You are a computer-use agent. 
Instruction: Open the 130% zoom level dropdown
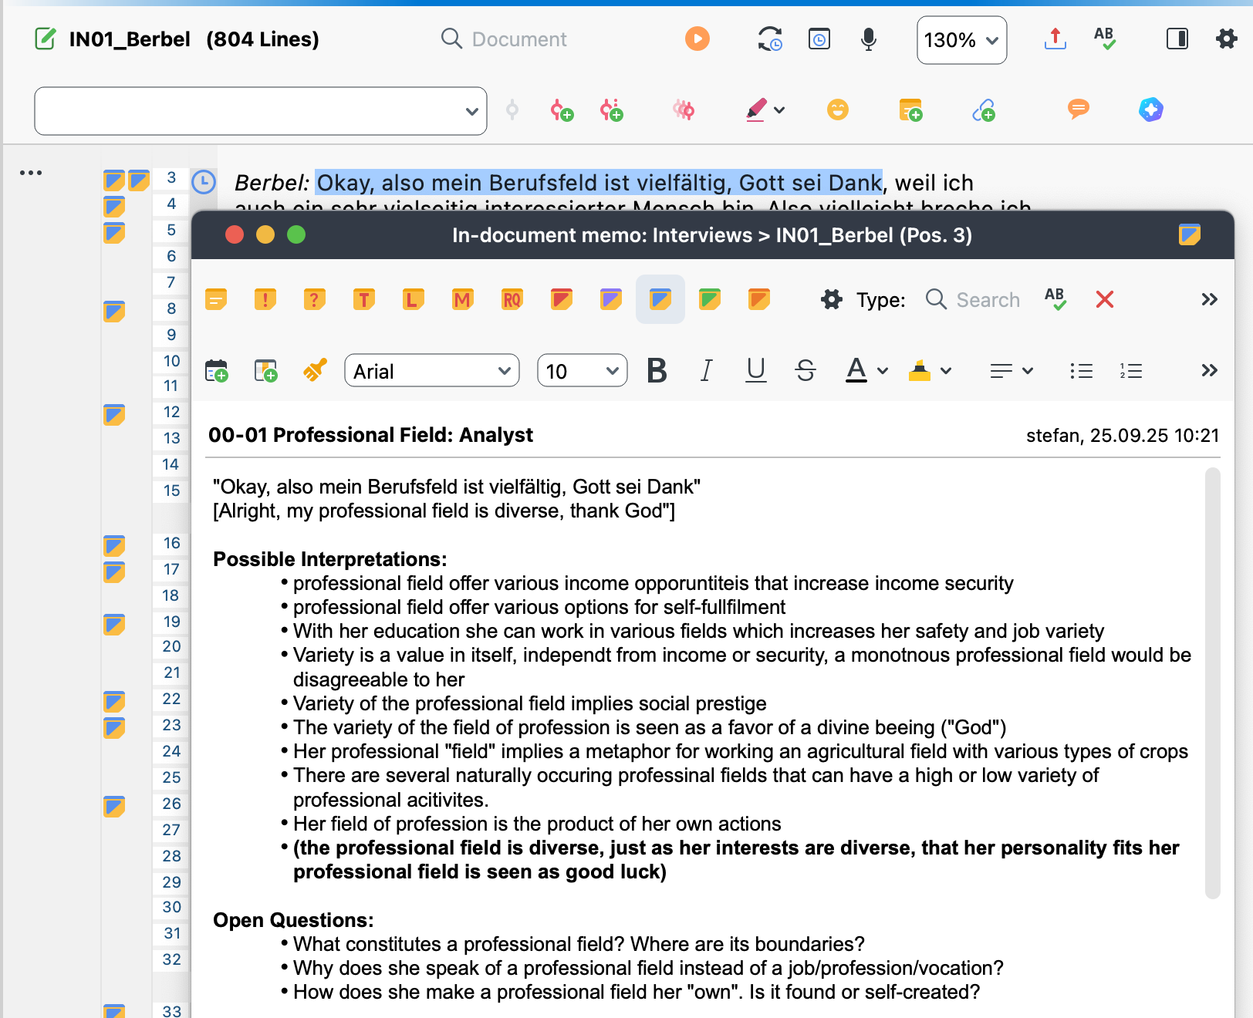point(961,39)
